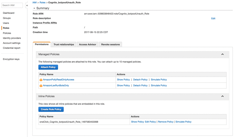The height and width of the screenshot is (137, 235).
Task: Open Edit Policy for inline policy
Action: coord(150,122)
